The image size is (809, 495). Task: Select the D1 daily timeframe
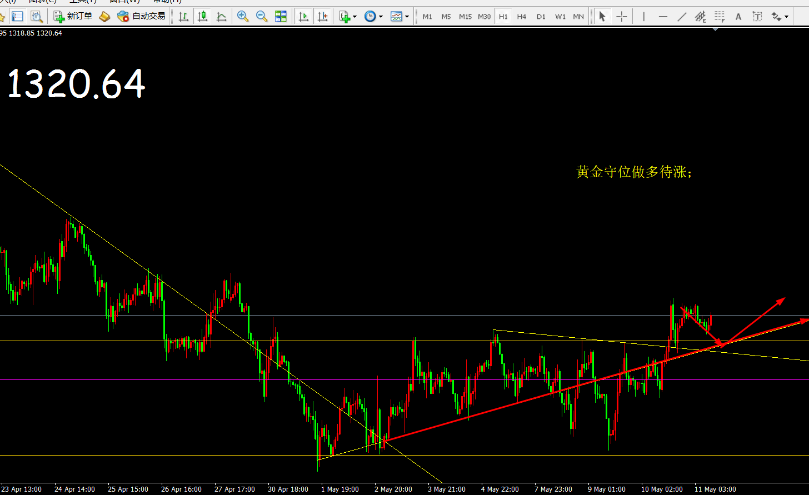point(541,17)
